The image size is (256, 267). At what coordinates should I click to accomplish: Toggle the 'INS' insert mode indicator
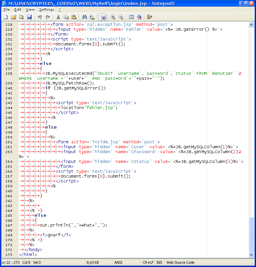159,262
